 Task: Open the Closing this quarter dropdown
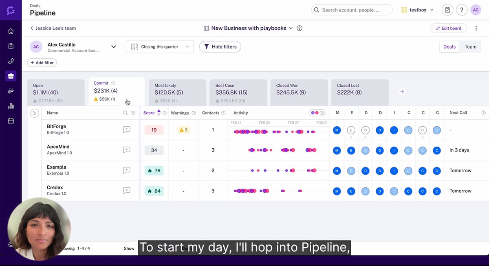click(159, 46)
